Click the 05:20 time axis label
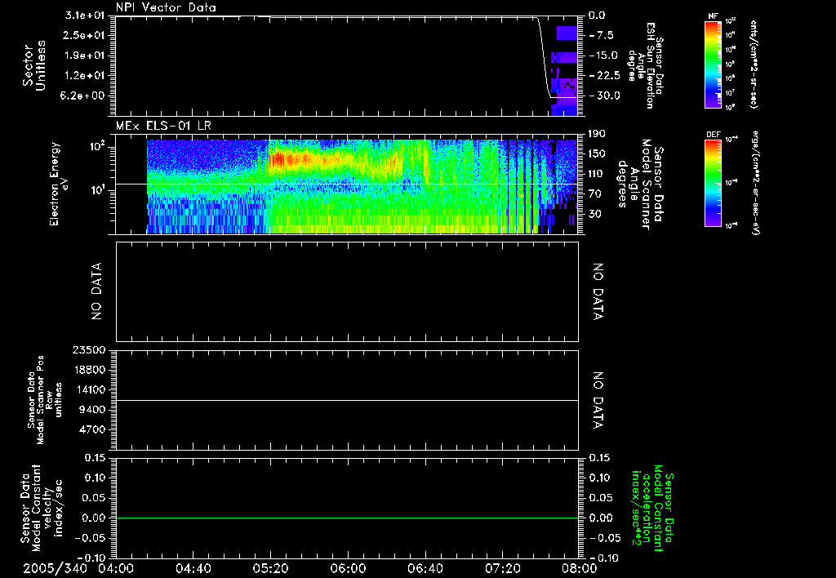Screen dimensions: 836x578 (270, 568)
